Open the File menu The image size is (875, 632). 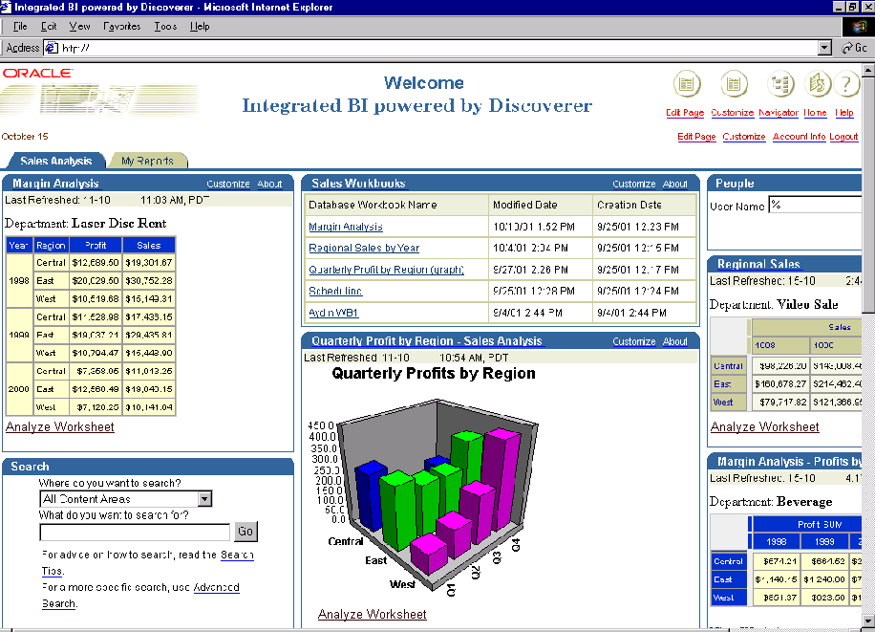pyautogui.click(x=20, y=26)
